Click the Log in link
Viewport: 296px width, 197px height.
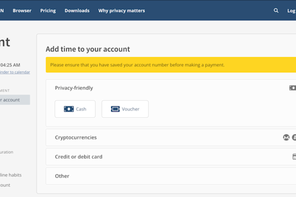pyautogui.click(x=291, y=10)
